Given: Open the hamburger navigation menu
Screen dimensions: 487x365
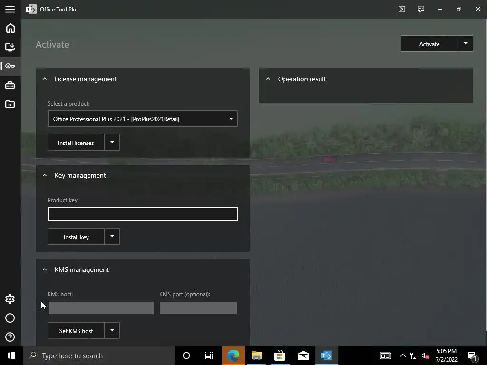Looking at the screenshot, I should tap(10, 10).
